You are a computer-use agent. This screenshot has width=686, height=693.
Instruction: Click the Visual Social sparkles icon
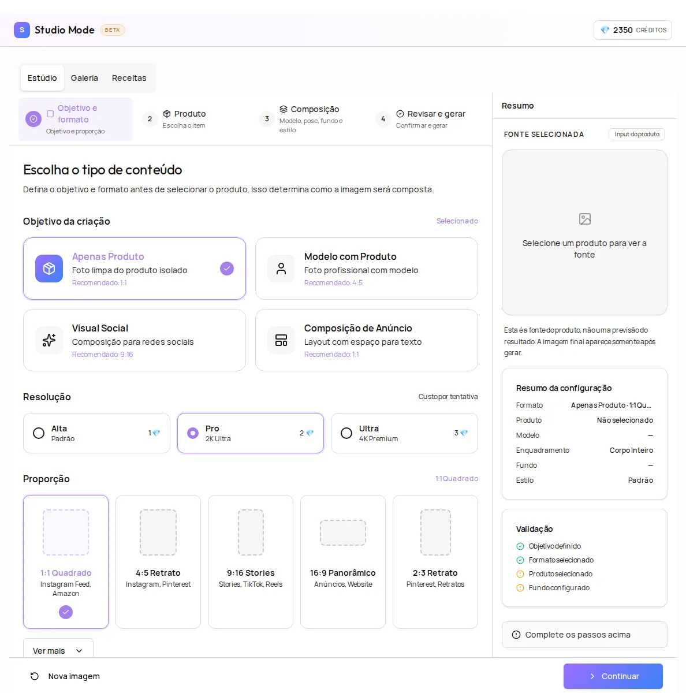49,340
